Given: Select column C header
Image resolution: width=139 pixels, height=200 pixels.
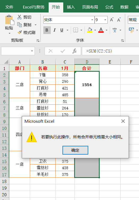Looking at the screenshot, I should point(65,62).
